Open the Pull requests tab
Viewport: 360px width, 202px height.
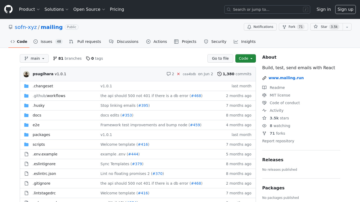[x=85, y=42]
